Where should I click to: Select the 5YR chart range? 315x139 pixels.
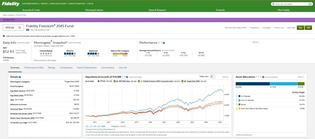(99, 126)
